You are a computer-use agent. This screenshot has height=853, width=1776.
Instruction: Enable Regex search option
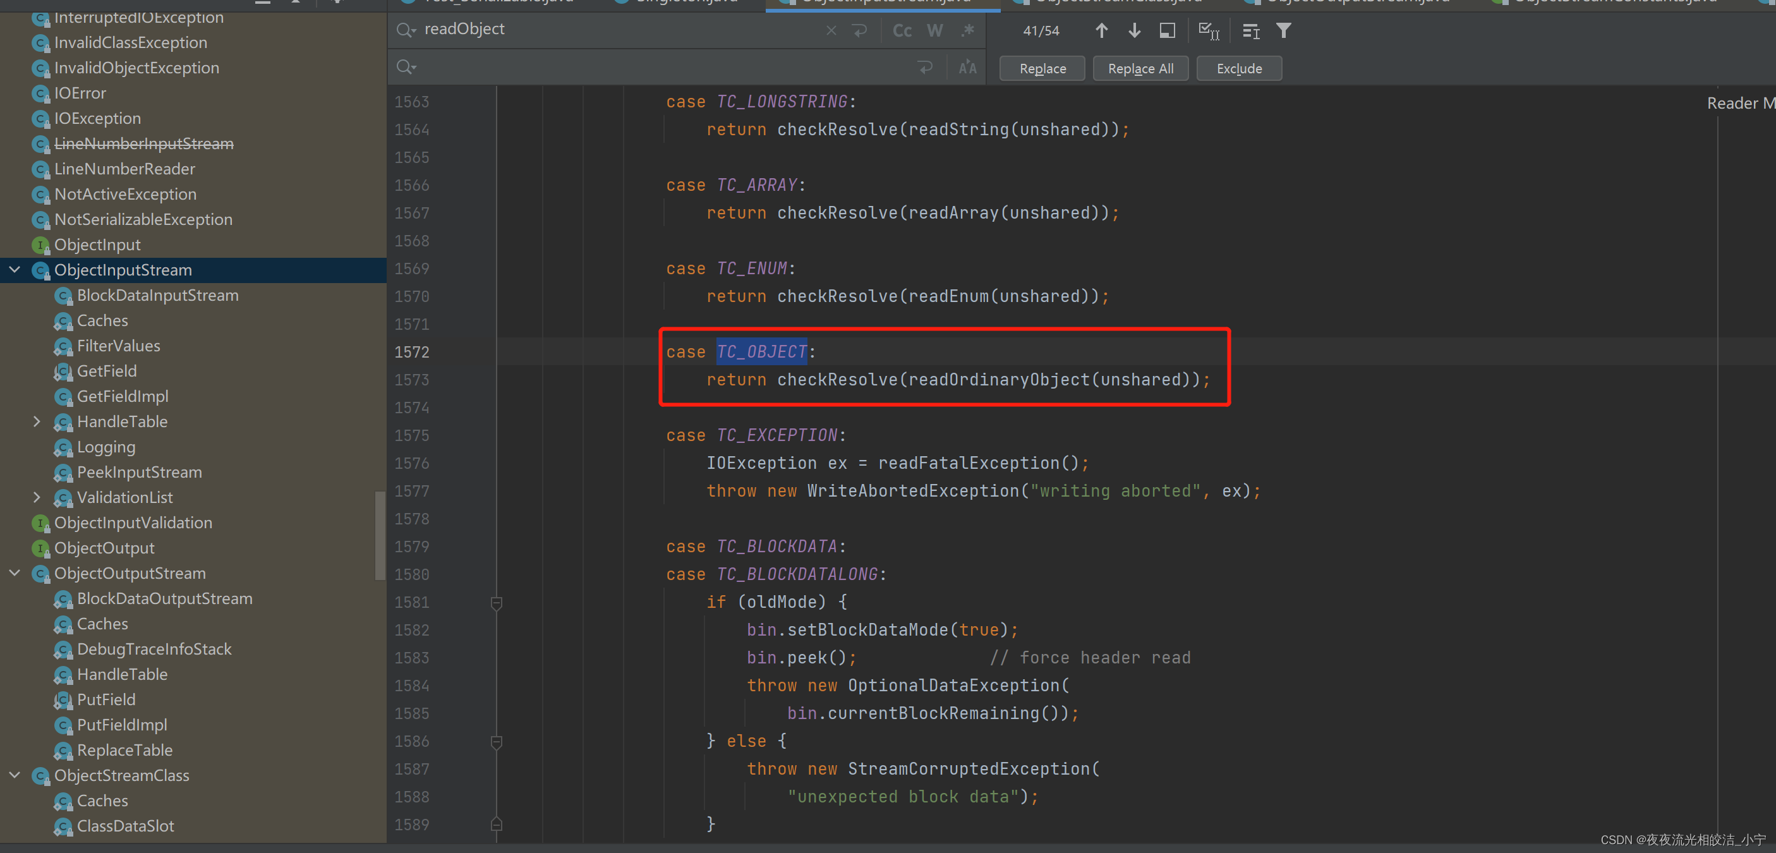pyautogui.click(x=967, y=30)
